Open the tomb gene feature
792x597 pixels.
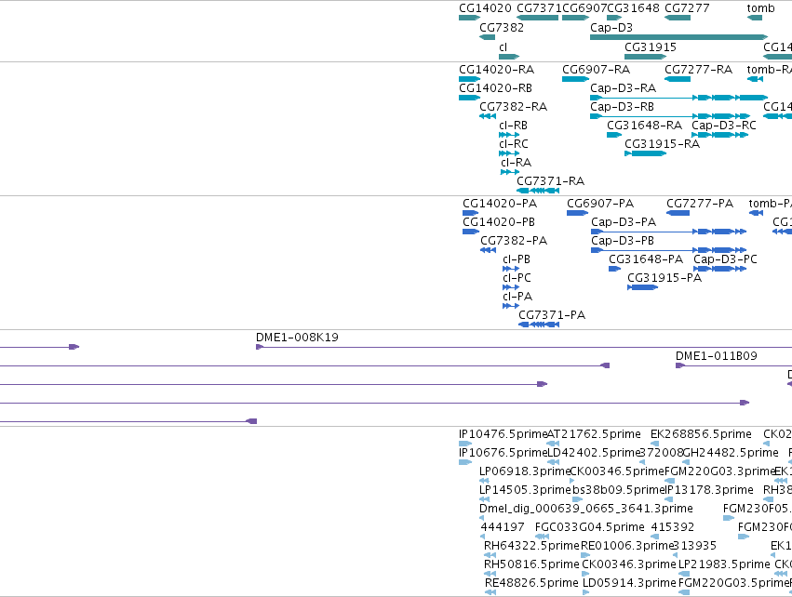tap(755, 18)
